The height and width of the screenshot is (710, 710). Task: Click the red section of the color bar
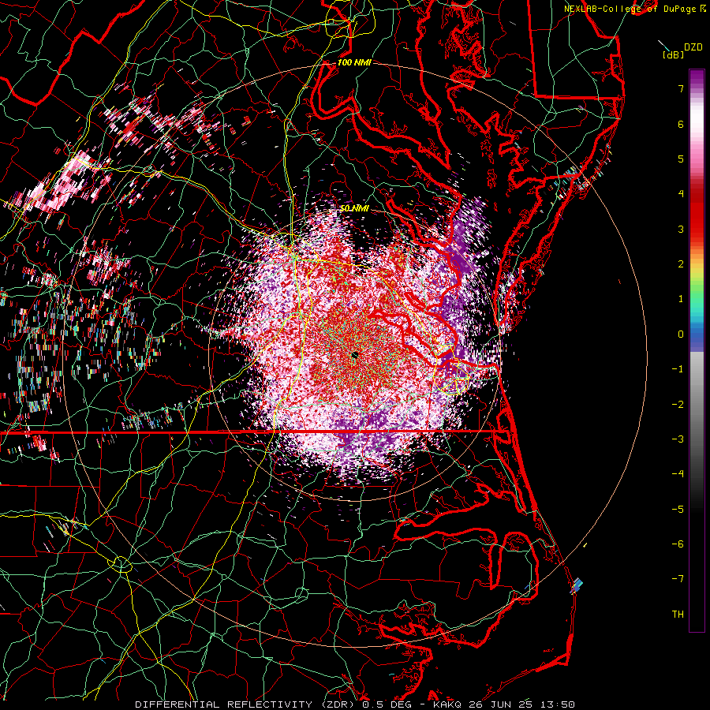[697, 213]
